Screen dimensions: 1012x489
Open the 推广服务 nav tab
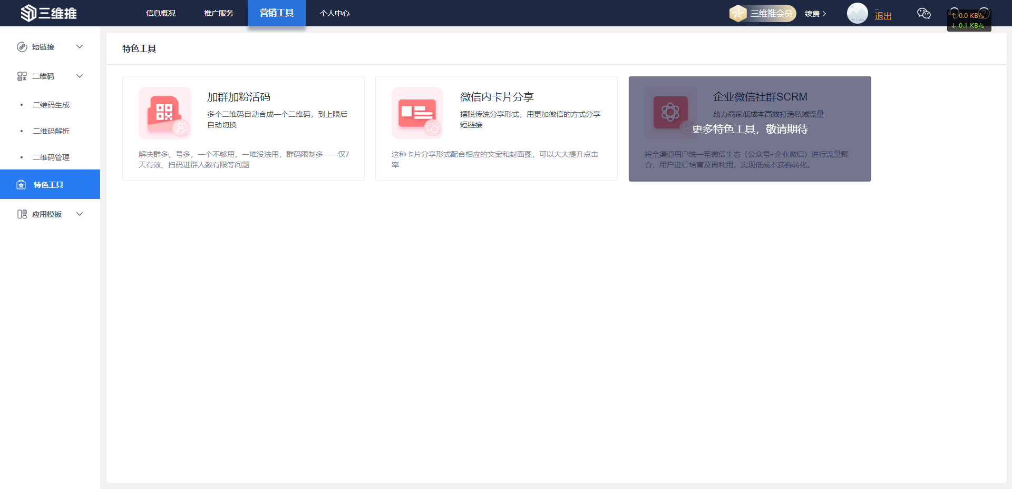[219, 13]
